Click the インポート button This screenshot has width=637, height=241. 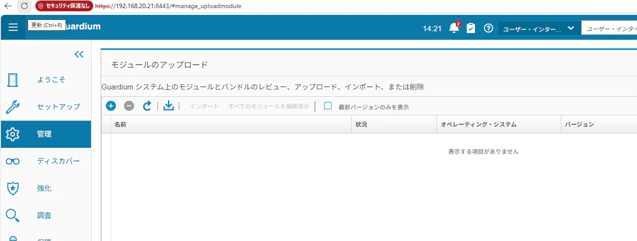tap(204, 106)
